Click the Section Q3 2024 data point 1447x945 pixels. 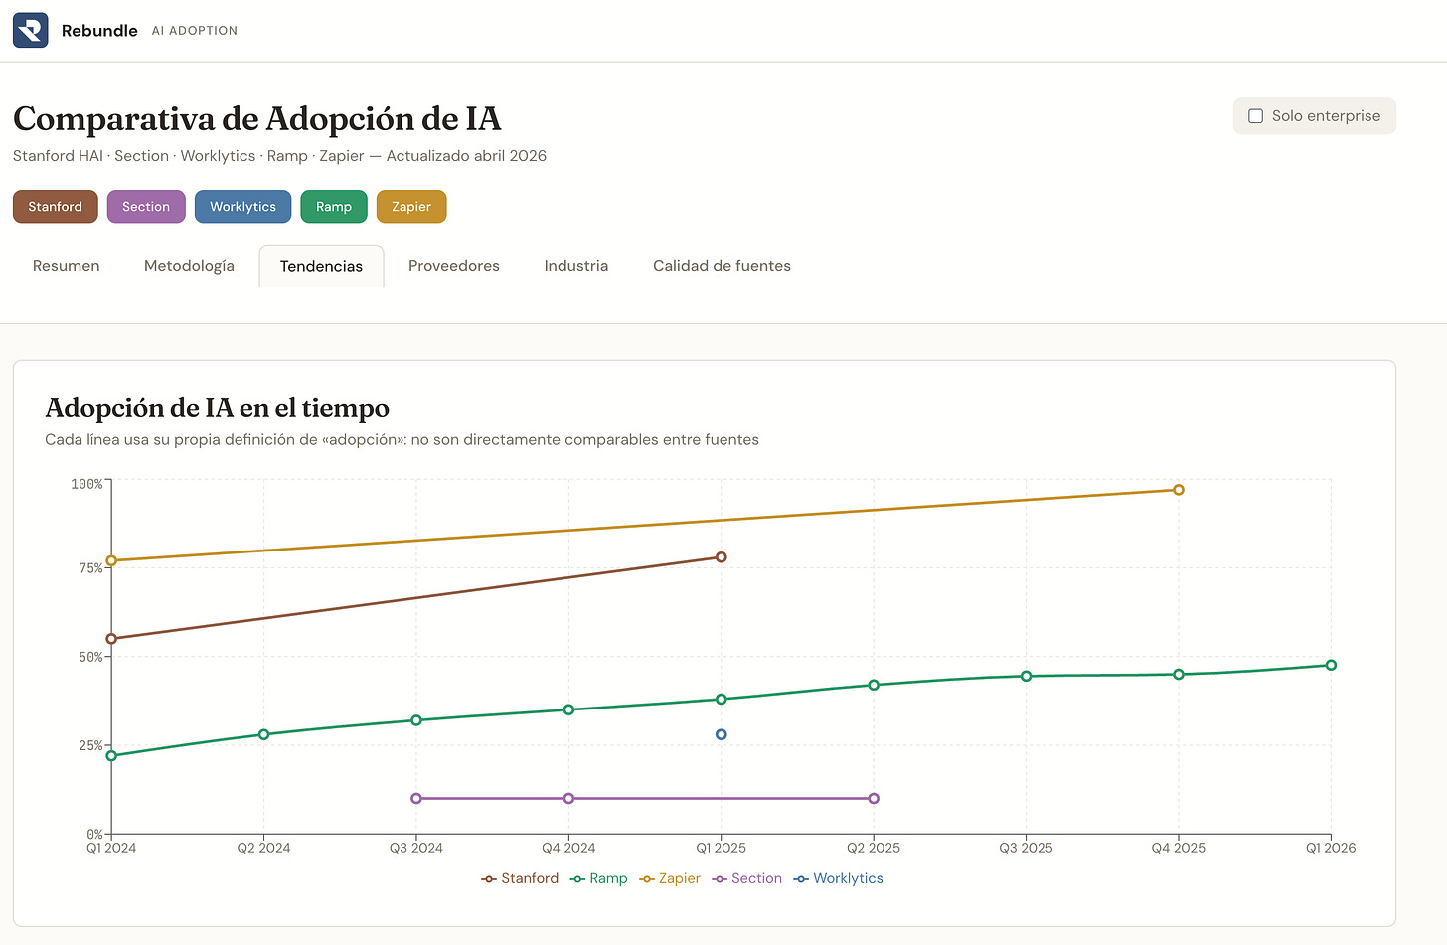point(416,799)
